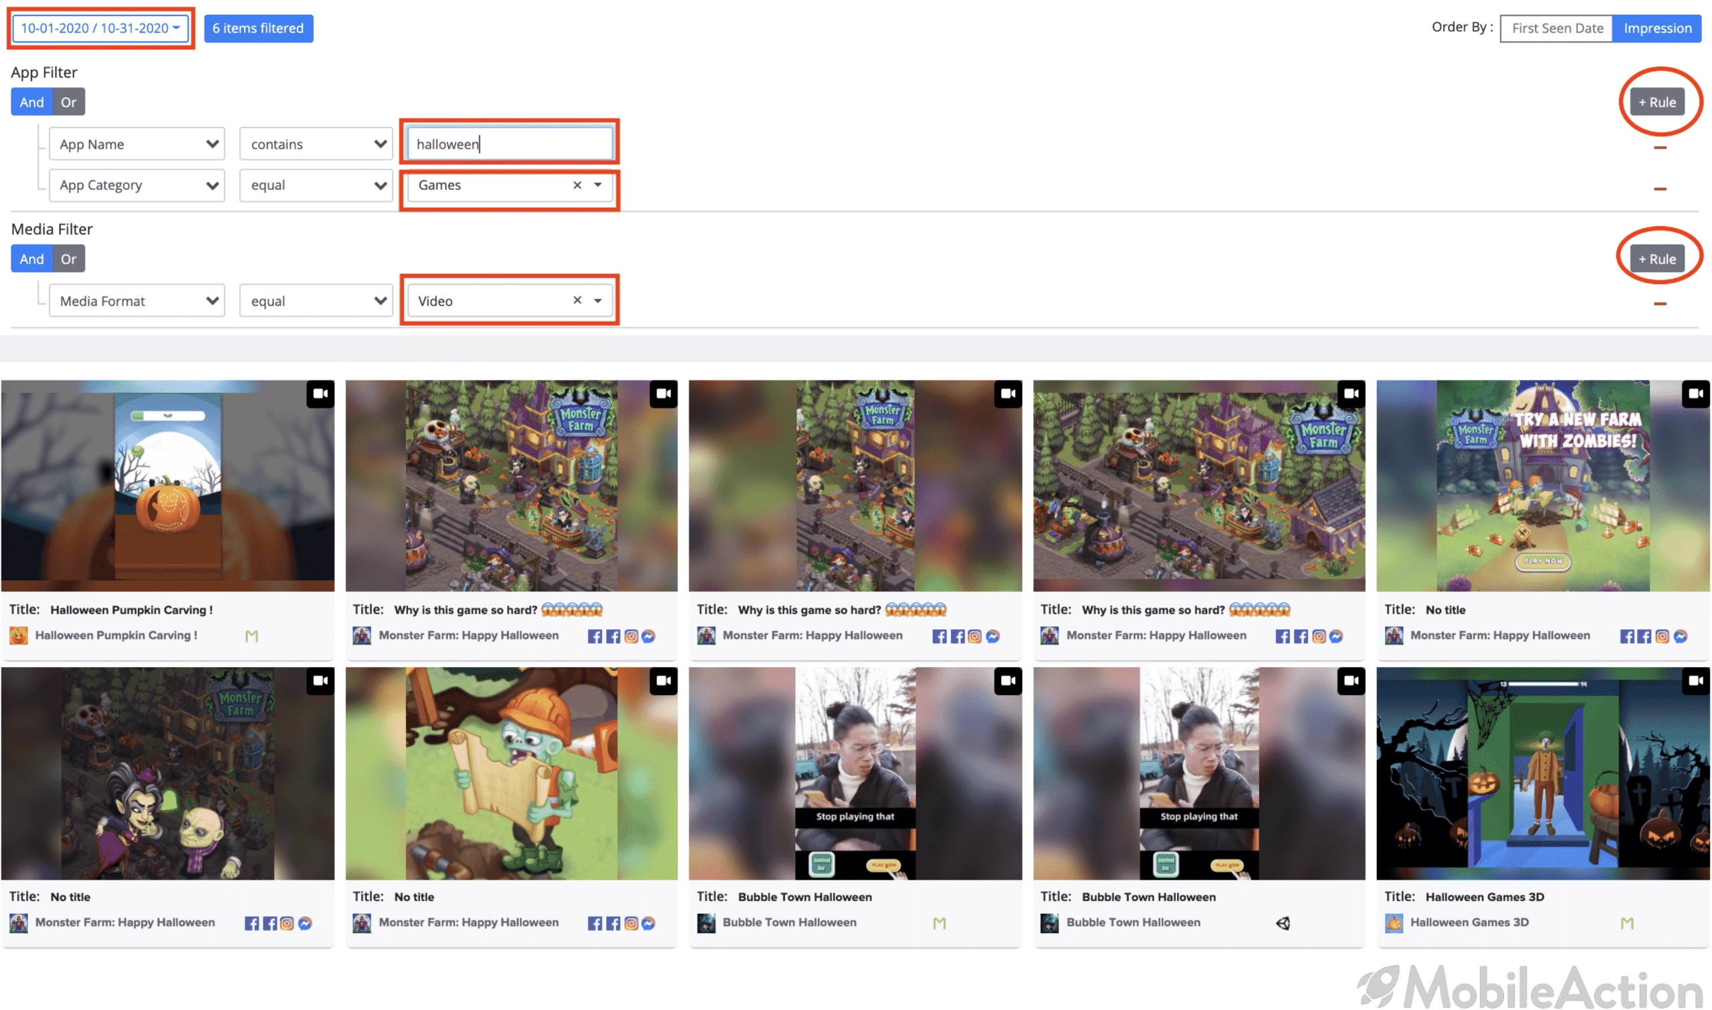Click the halloween text input
This screenshot has height=1010, width=1712.
pyautogui.click(x=510, y=144)
